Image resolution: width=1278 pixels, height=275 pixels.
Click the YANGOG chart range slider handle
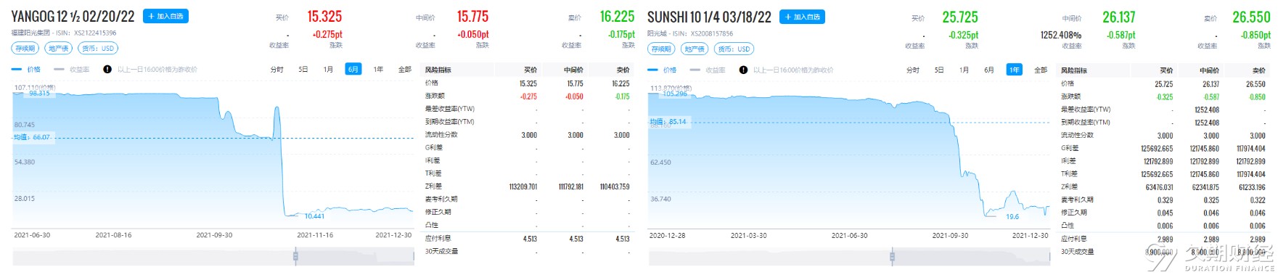[x=295, y=255]
